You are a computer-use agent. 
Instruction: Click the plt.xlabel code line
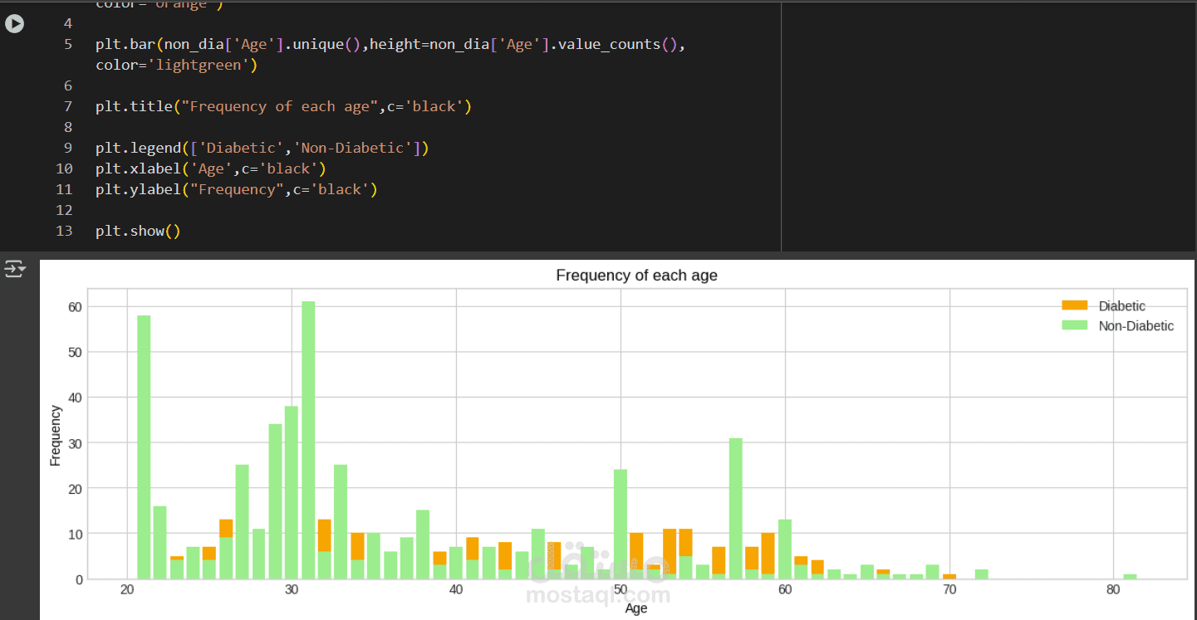[210, 168]
